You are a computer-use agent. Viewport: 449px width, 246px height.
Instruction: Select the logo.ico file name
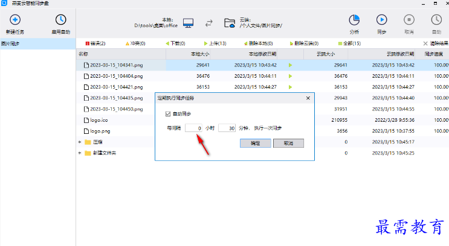point(99,120)
